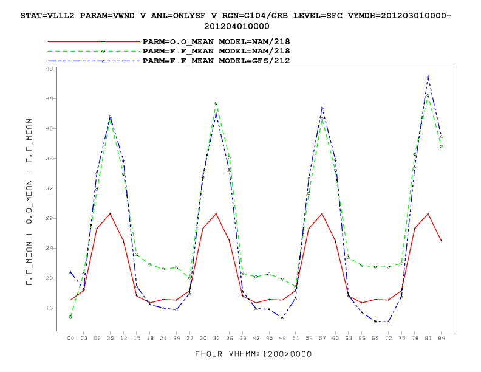Image resolution: width=481 pixels, height=372 pixels.
Task: Click x-axis tick label 45
Action: [269, 338]
